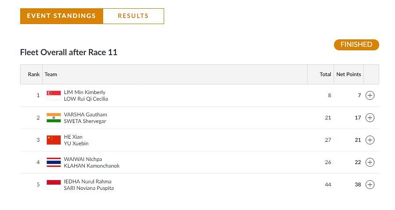Image resolution: width=395 pixels, height=210 pixels.
Task: Click the India flag icon
Action: pyautogui.click(x=54, y=118)
